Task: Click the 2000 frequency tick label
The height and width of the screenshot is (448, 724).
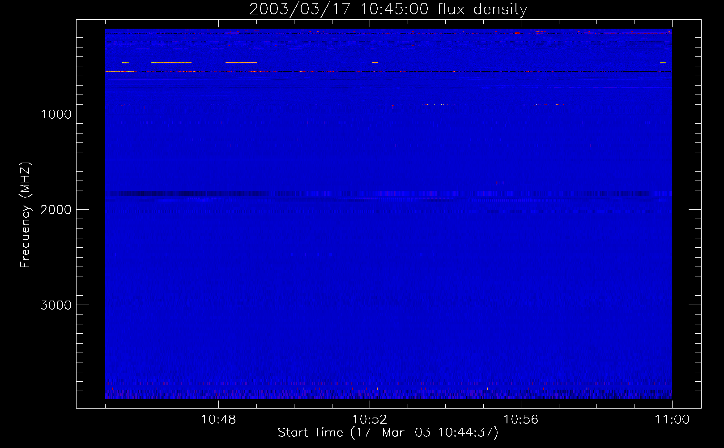Action: 56,210
